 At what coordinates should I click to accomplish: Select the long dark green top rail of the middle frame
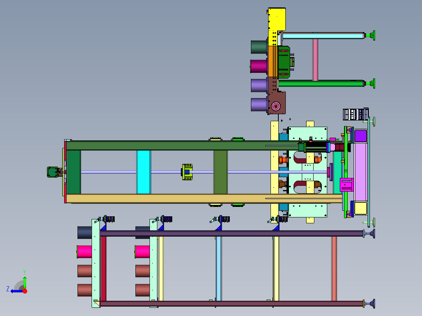coord(182,145)
